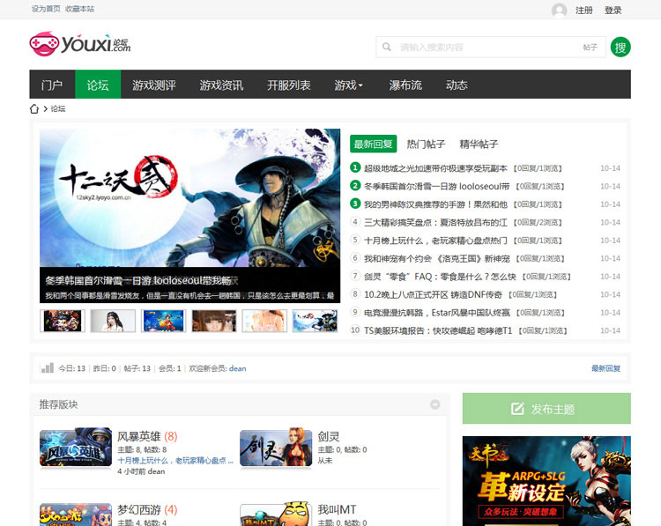
Task: Open 游戏资讯 in the navigation bar
Action: point(221,85)
